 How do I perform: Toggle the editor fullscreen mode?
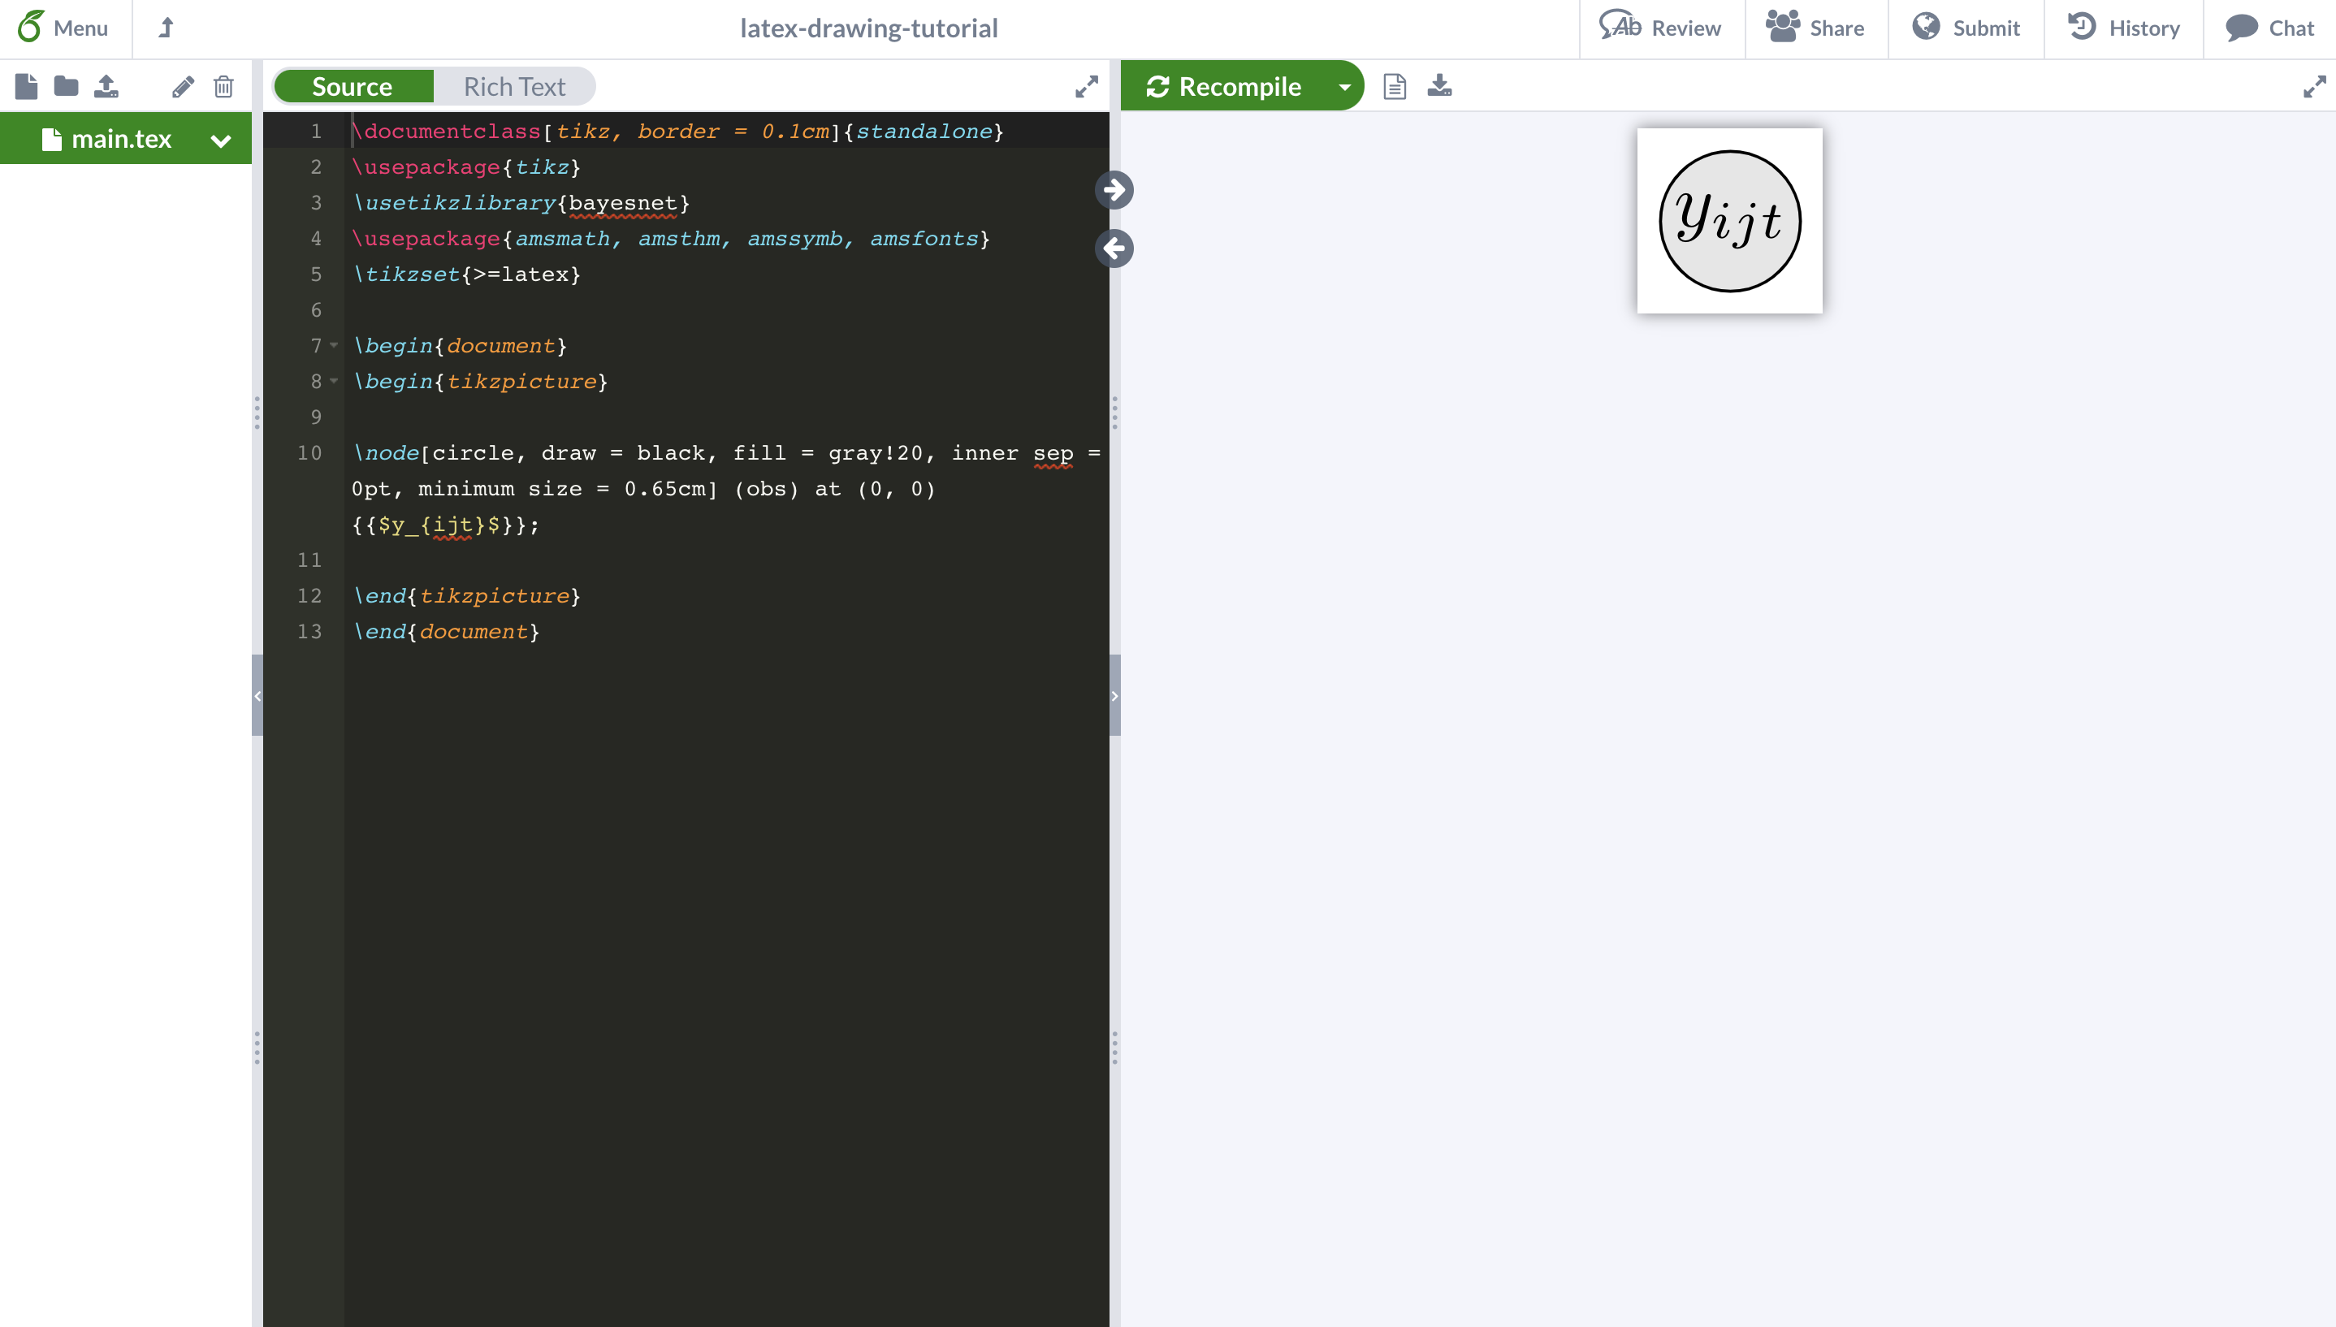coord(1086,87)
